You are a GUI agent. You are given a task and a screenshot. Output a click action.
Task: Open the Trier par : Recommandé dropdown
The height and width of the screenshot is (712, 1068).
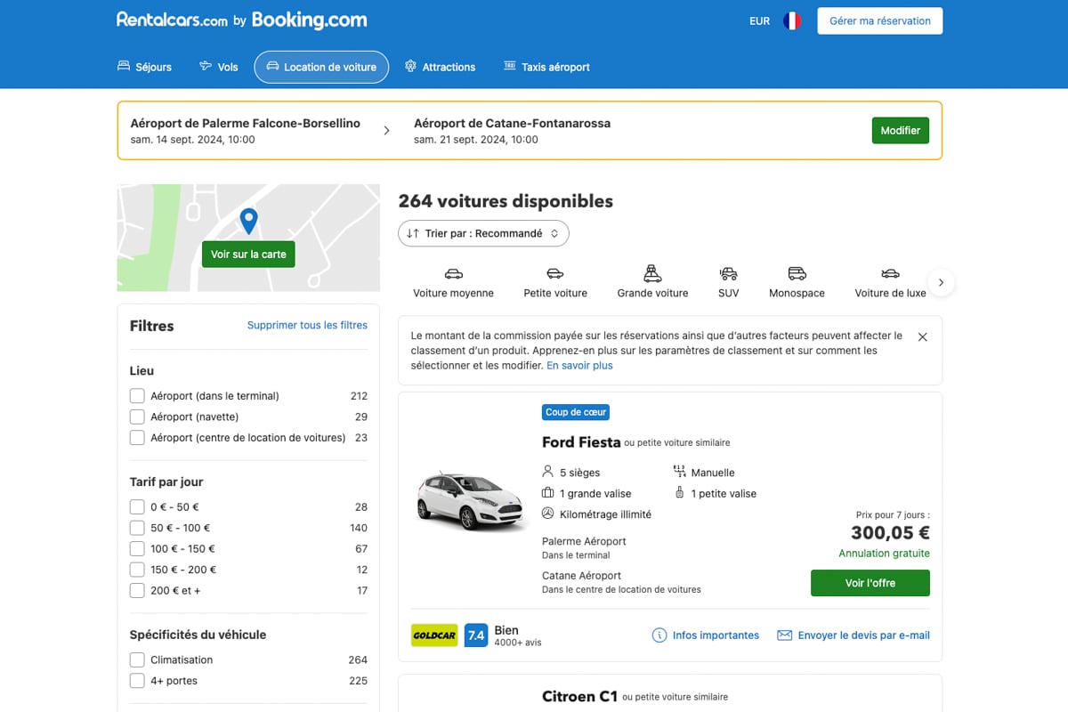click(483, 233)
